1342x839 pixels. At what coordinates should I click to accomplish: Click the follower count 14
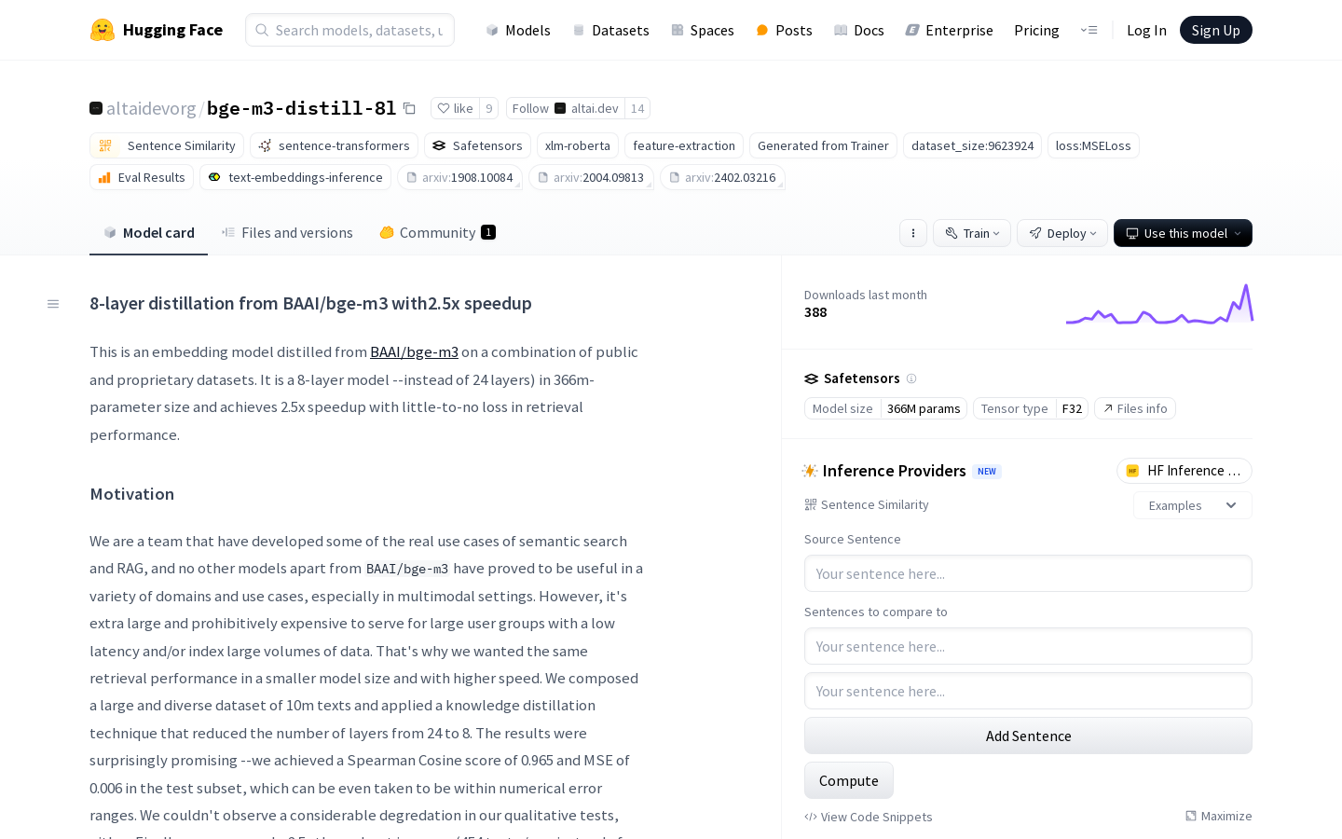637,108
